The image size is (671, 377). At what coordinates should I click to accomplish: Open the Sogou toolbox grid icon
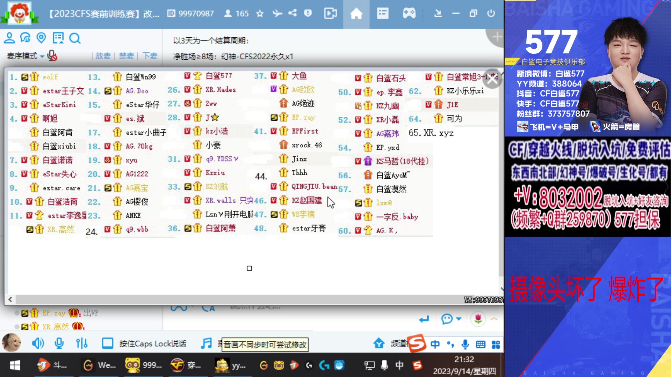[x=496, y=345]
